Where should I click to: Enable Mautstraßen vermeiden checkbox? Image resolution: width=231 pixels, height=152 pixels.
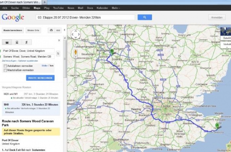(5, 70)
